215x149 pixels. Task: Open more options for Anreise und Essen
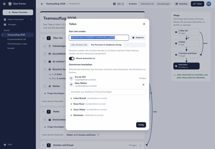pos(140,145)
